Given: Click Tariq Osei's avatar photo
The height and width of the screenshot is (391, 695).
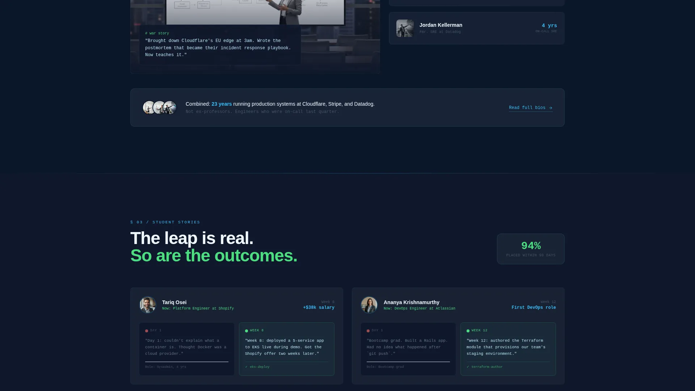Looking at the screenshot, I should 148,305.
